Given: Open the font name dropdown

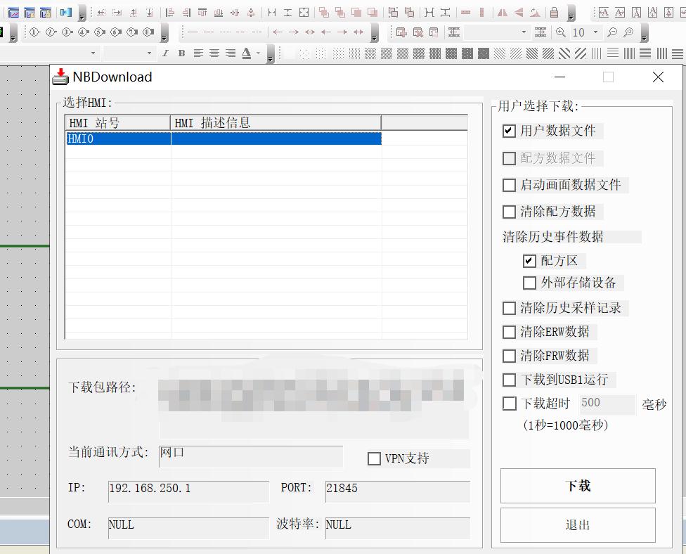Looking at the screenshot, I should coord(93,53).
